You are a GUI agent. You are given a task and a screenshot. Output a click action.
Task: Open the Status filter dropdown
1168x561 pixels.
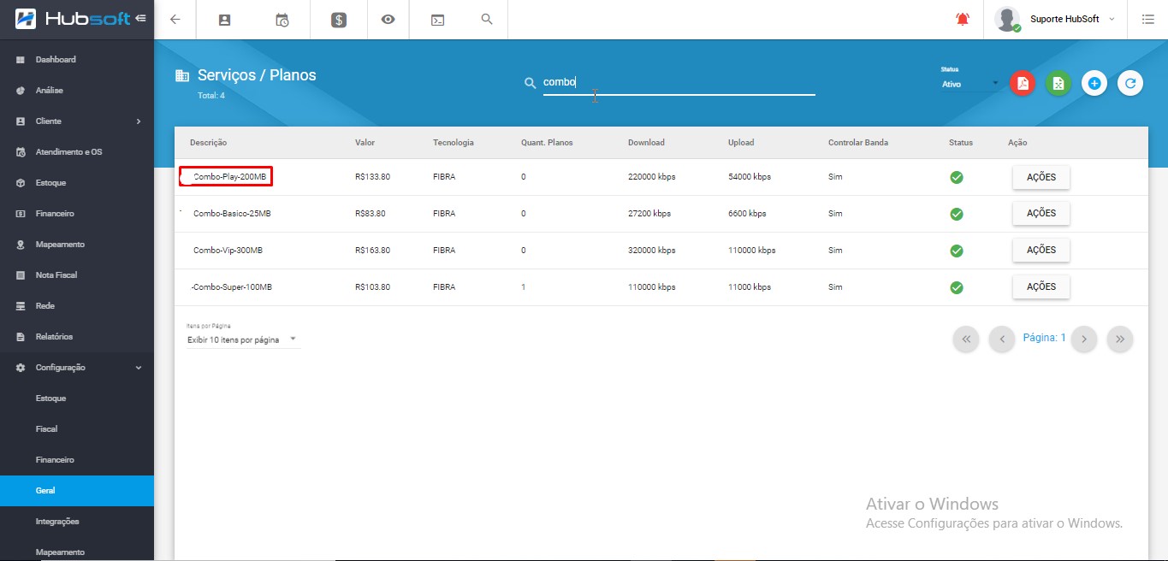click(970, 84)
